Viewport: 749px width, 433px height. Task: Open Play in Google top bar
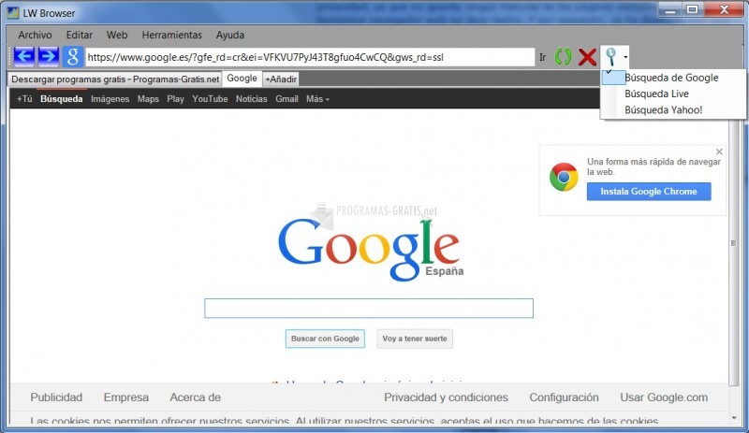coord(175,99)
